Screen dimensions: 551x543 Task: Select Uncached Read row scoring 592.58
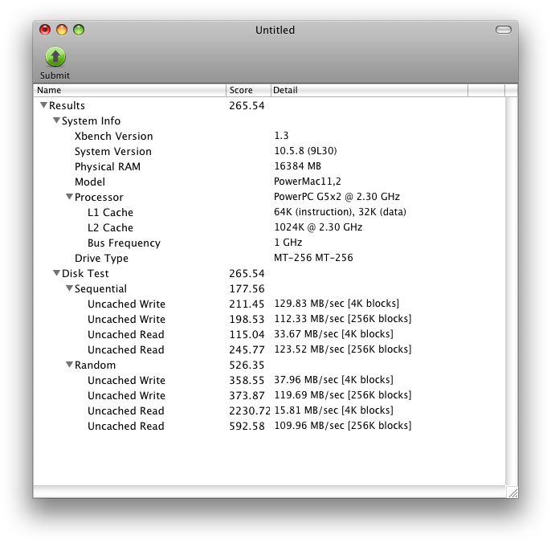click(x=270, y=426)
